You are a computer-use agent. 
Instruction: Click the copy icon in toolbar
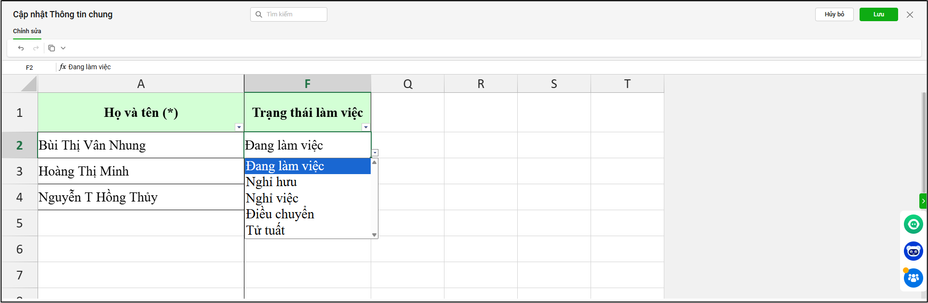pos(52,48)
